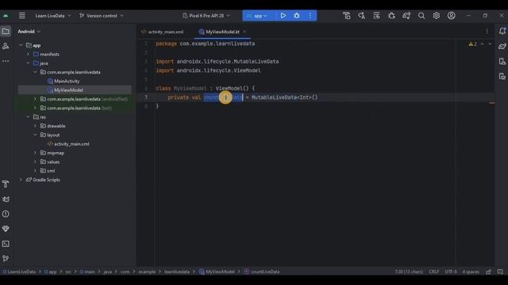
Task: Close the MyViewModel.kt tab
Action: click(x=244, y=32)
